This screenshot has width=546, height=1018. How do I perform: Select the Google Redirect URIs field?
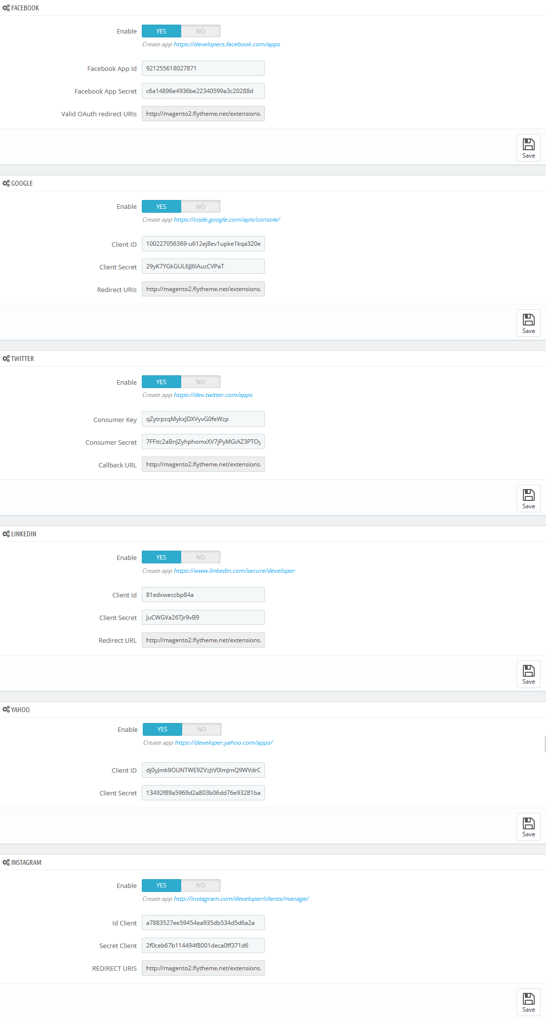tap(203, 289)
